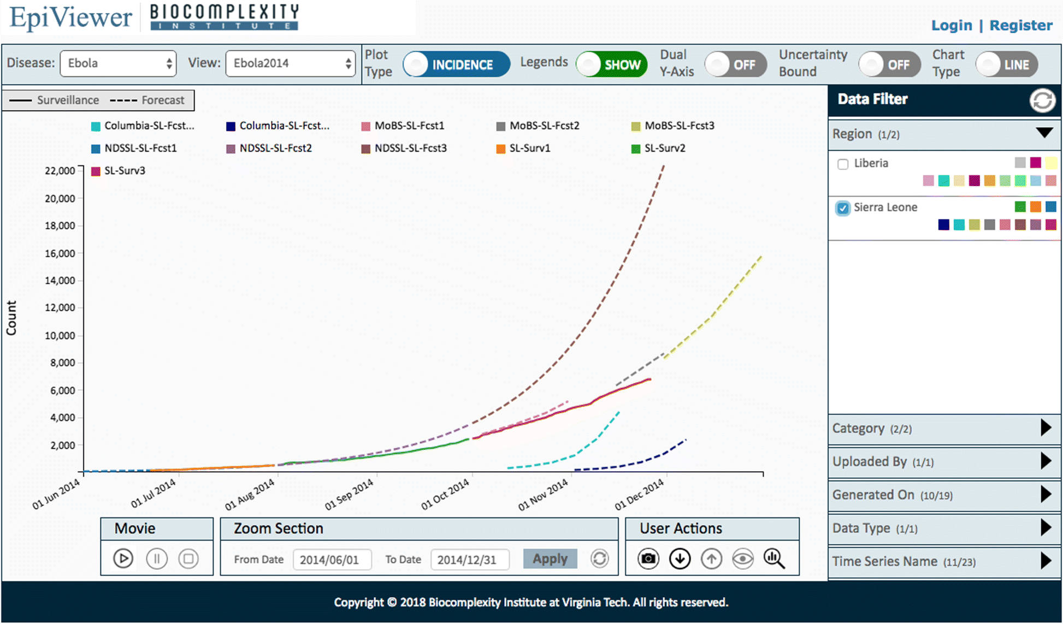Check the Liberia region checkbox
This screenshot has height=624, width=1063.
click(843, 164)
